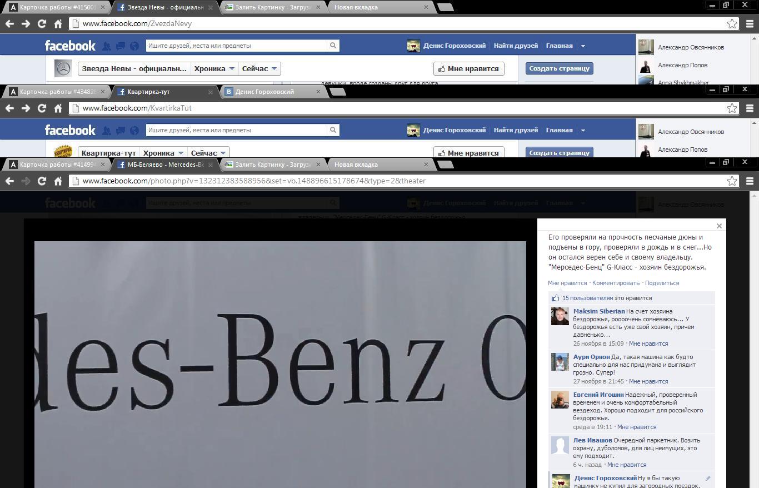Open account arrow menu in Звезда Невы window

click(583, 46)
